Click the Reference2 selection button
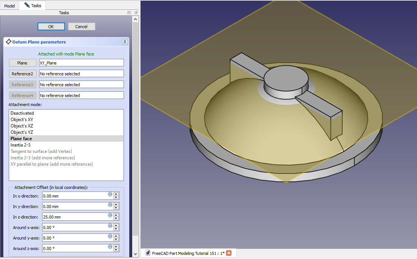The width and height of the screenshot is (417, 259). click(23, 74)
